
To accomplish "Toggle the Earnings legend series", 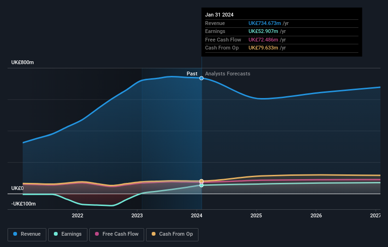I will pos(68,234).
